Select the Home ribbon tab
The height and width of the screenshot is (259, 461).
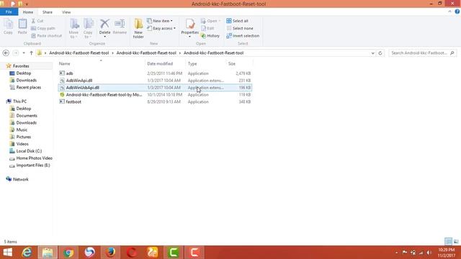[x=28, y=12]
